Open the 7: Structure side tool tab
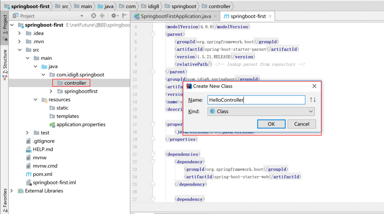 pos(5,64)
